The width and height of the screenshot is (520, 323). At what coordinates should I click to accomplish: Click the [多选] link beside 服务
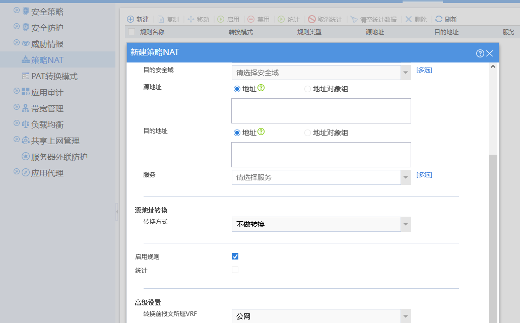[x=424, y=175]
